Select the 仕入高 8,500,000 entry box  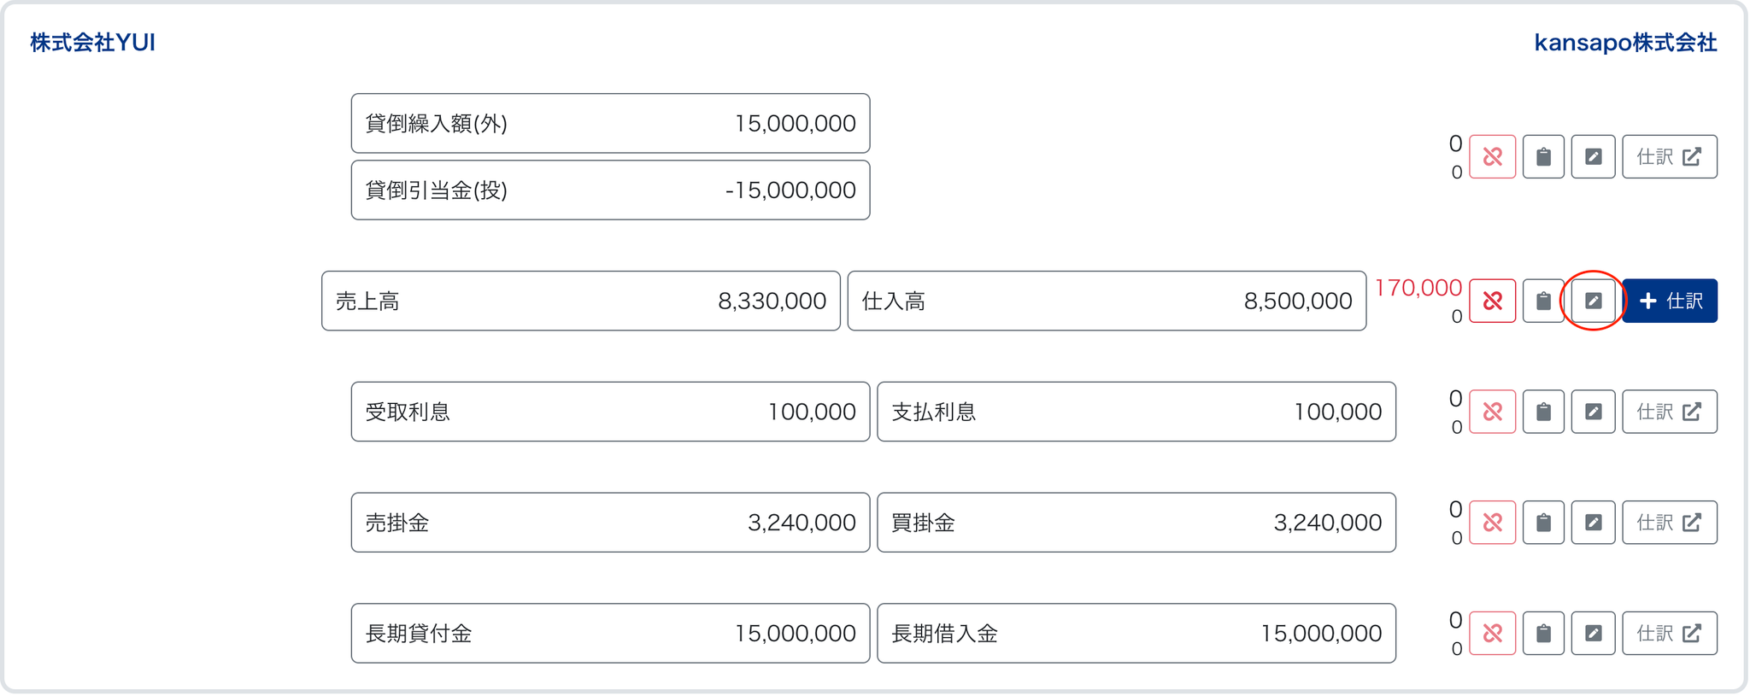click(x=1107, y=301)
